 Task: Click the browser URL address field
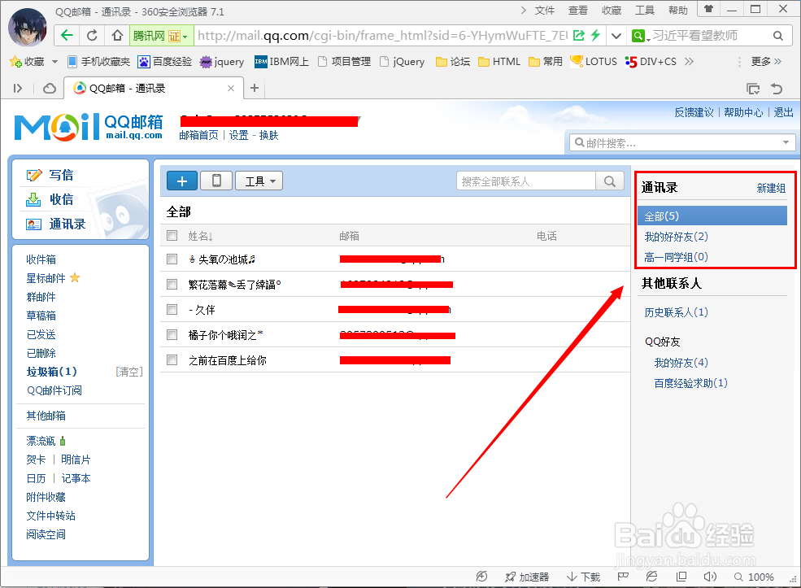point(382,35)
